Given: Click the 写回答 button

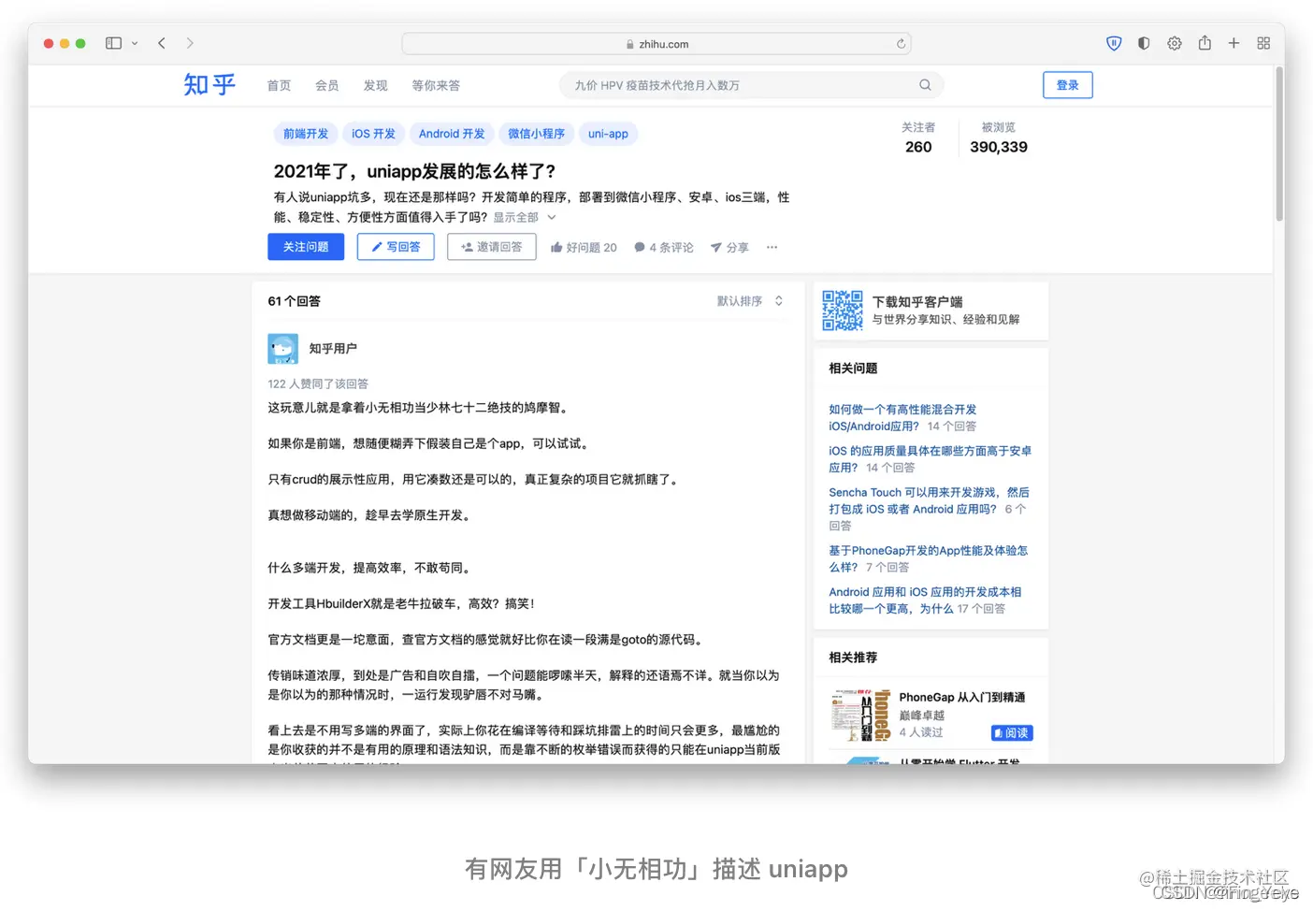Looking at the screenshot, I should click(396, 247).
